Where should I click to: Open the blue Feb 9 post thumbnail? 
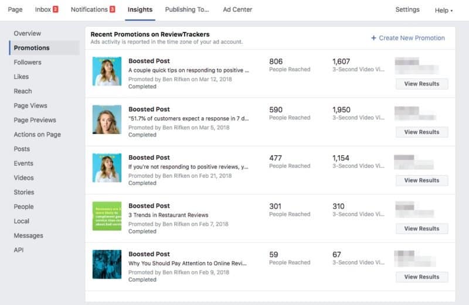point(107,265)
